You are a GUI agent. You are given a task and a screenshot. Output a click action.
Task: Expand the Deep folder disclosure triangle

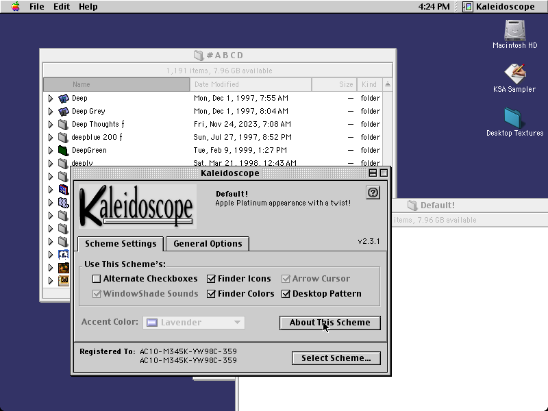(x=51, y=98)
